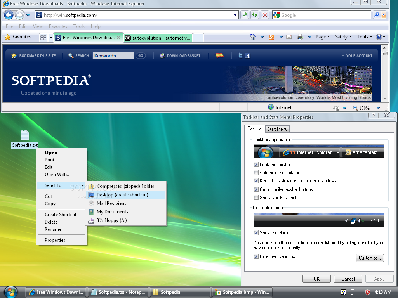Open search provider options dropdown
This screenshot has width=398, height=298.
[x=384, y=15]
